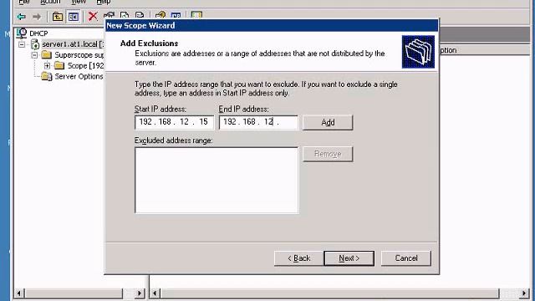The image size is (535, 301).
Task: Go back with the left arrow toolbar icon
Action: [22, 17]
